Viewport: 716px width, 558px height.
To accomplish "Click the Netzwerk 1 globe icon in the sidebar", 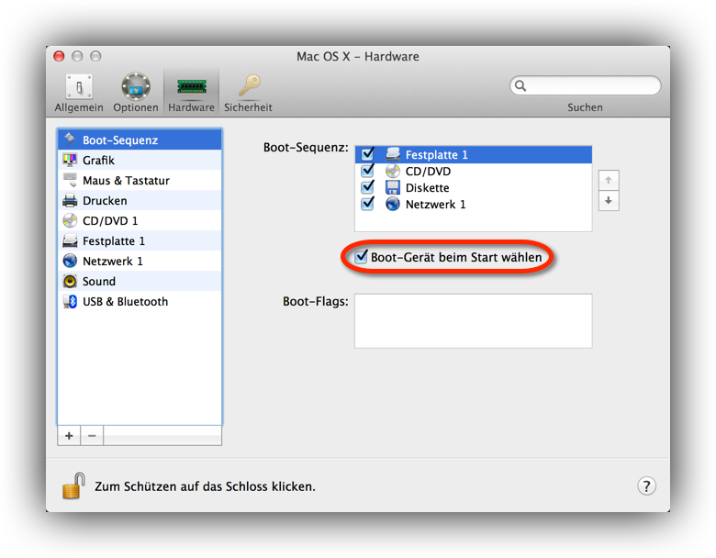I will coord(70,261).
